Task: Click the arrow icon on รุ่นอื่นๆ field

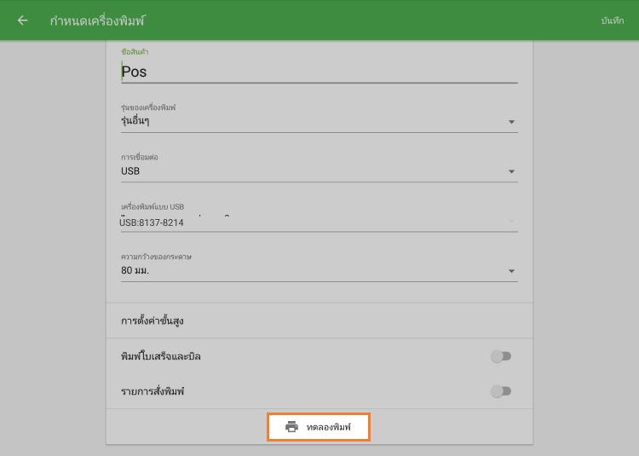Action: tap(511, 122)
